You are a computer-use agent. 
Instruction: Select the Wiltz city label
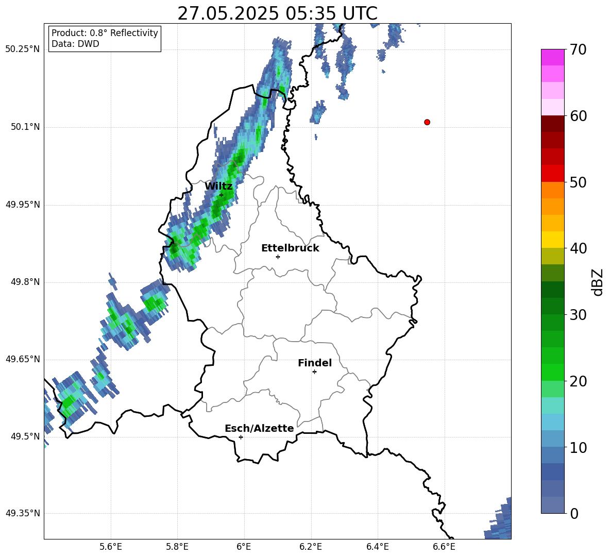(x=218, y=187)
